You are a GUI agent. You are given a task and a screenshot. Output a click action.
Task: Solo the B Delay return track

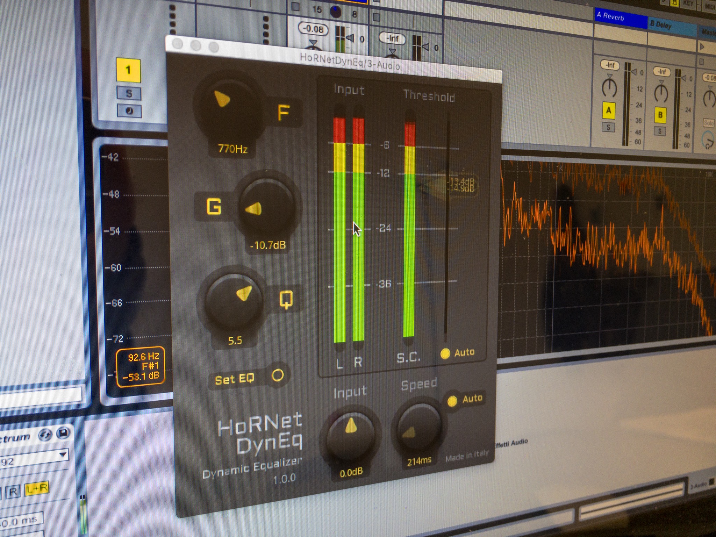click(x=660, y=131)
